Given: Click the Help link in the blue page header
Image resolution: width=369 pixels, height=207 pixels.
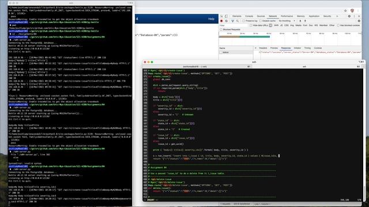Looking at the screenshot, I should point(211,19).
